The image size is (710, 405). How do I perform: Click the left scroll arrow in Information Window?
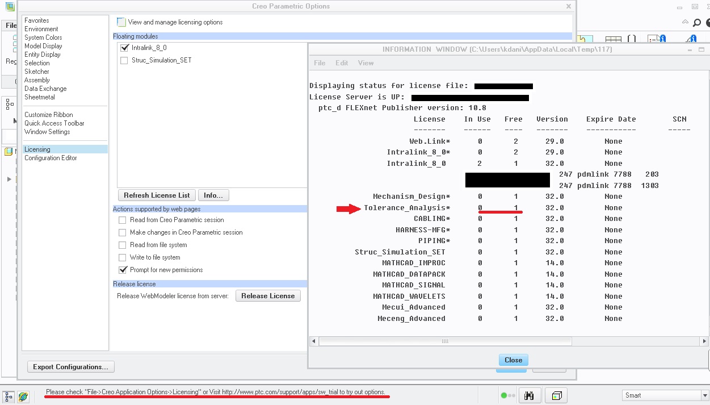[x=314, y=341]
